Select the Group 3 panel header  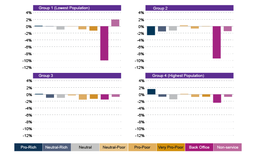[x=77, y=76]
